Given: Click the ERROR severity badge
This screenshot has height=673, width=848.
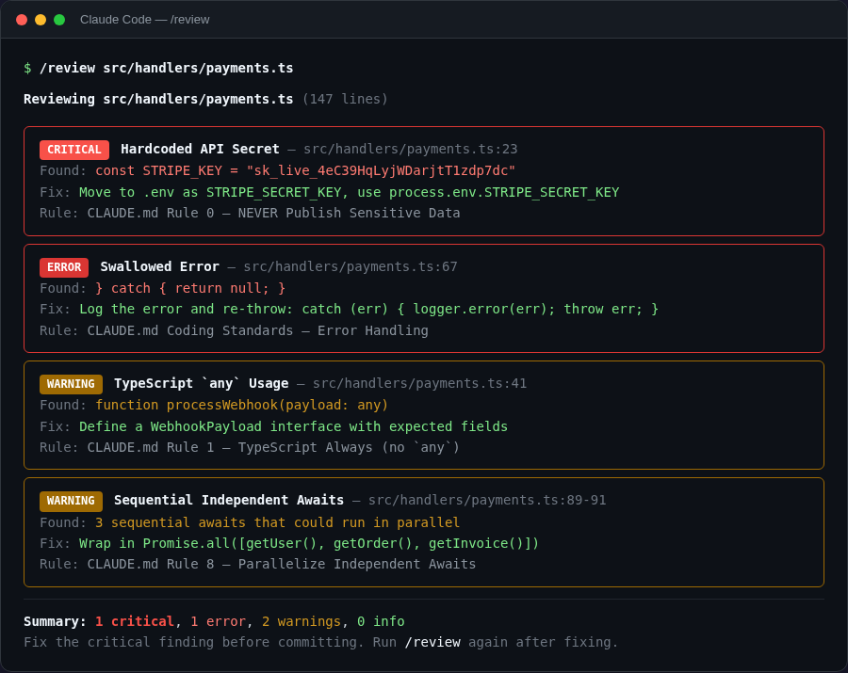Looking at the screenshot, I should click(63, 267).
